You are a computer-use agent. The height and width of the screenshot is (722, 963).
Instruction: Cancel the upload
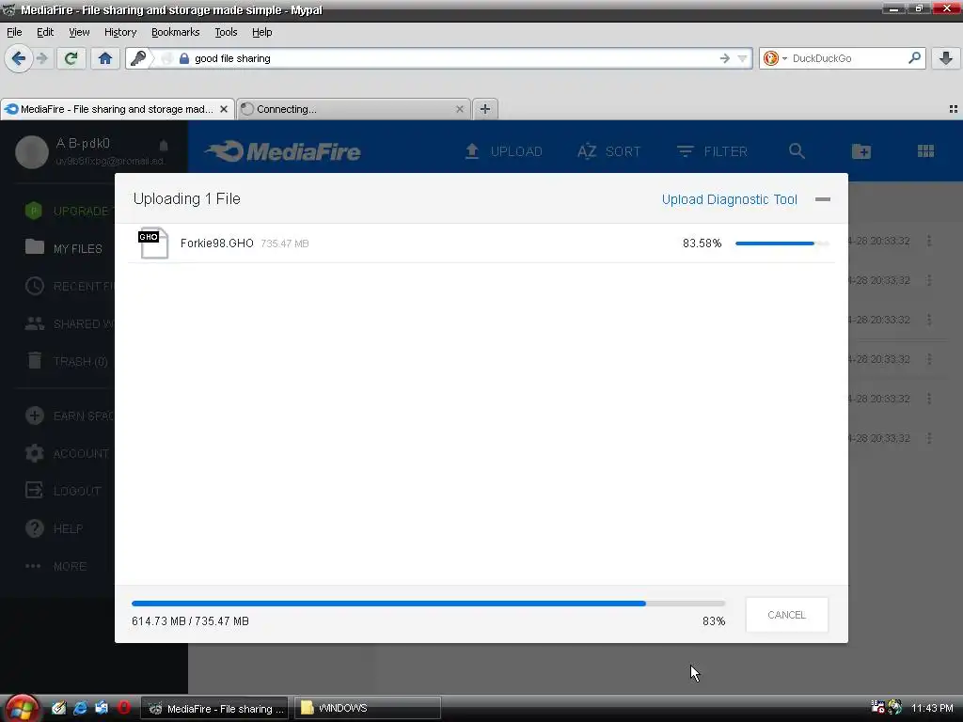point(787,615)
